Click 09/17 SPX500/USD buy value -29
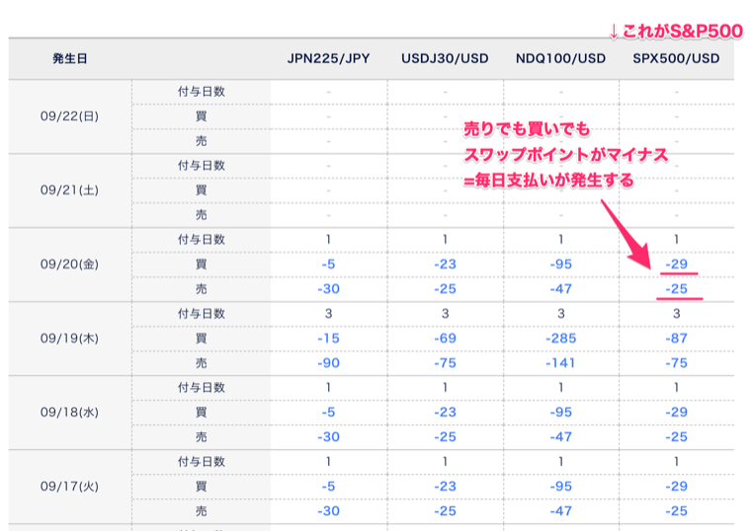751x531 pixels. [676, 487]
